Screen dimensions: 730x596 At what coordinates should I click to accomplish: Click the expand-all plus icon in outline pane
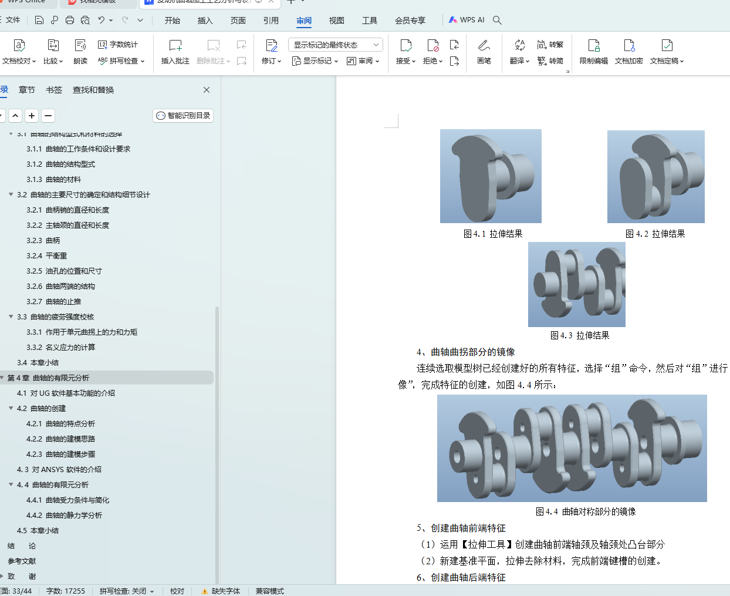coord(32,116)
